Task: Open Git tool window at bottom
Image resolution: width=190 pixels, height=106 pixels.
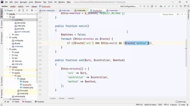Action: pos(7,102)
